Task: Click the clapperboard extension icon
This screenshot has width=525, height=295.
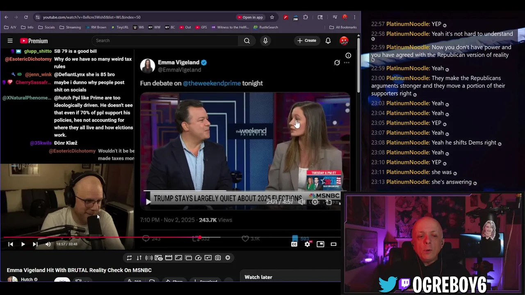Action: coord(169,258)
